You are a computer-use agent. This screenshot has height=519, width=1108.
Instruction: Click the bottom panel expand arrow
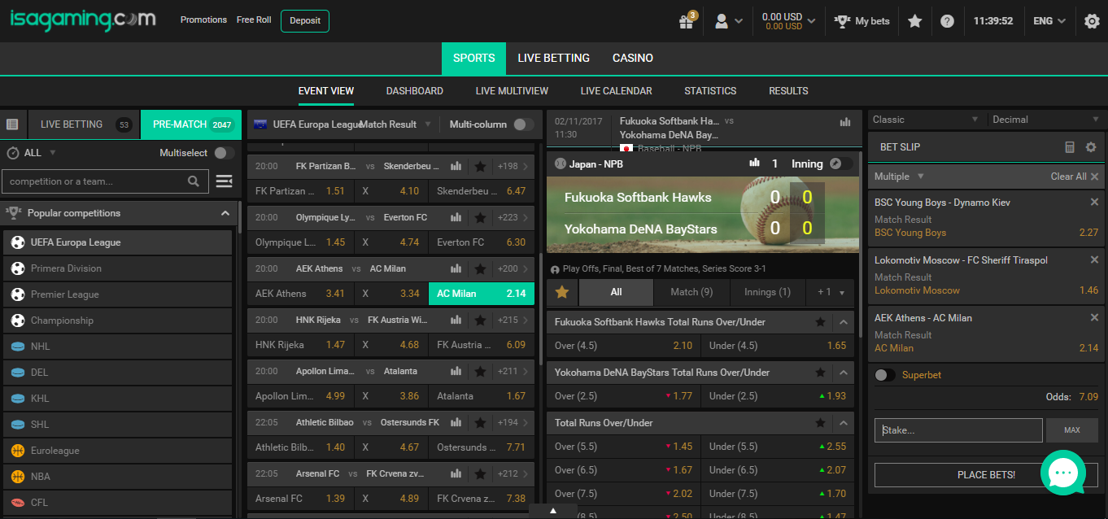(x=553, y=511)
